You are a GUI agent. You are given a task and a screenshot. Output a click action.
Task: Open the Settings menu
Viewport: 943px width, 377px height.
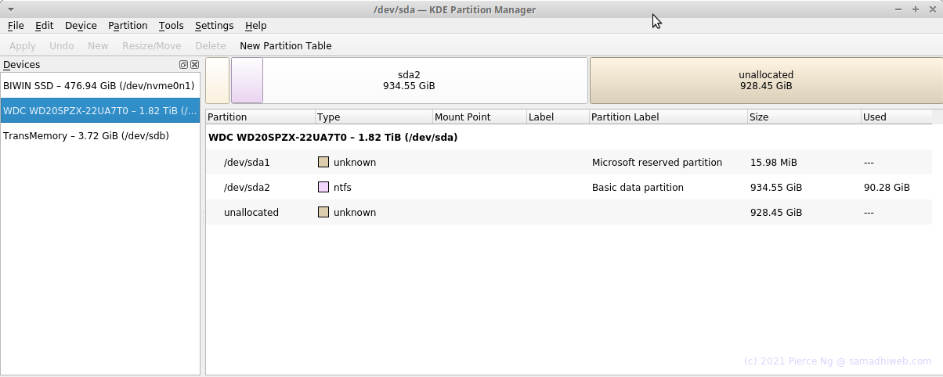point(214,26)
